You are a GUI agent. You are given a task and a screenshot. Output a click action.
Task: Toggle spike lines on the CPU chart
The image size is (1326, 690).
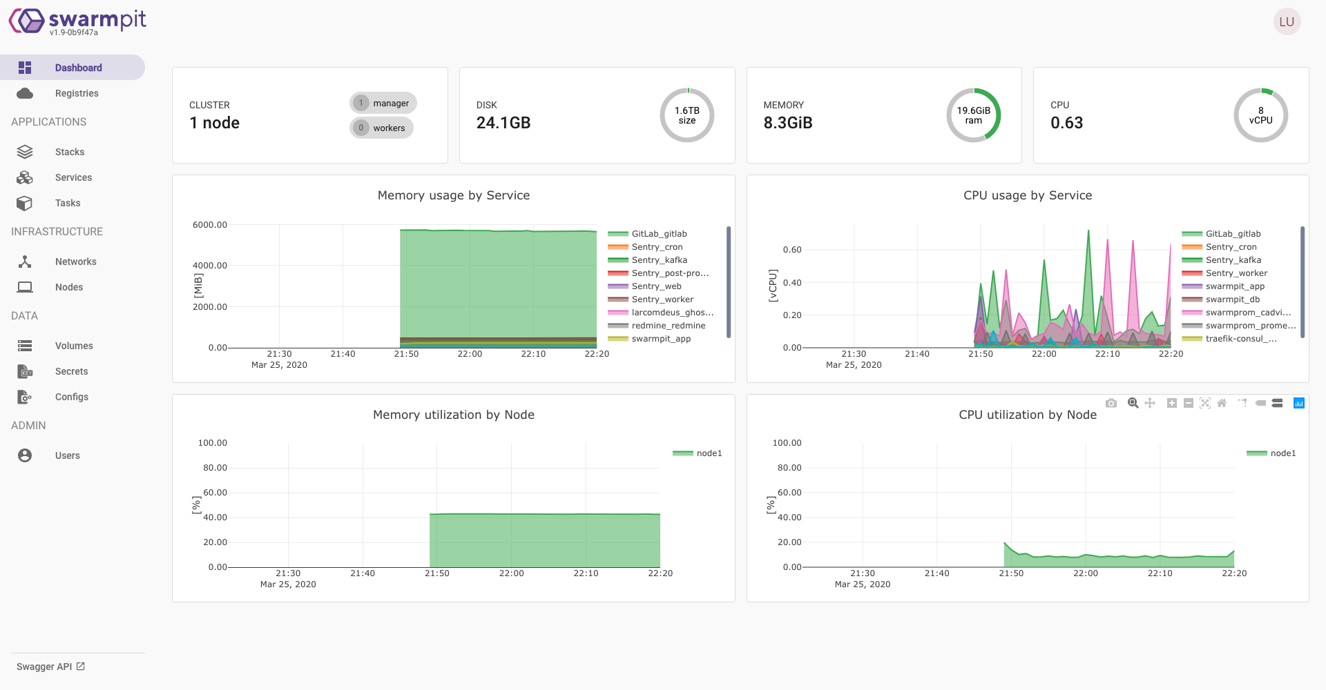click(1243, 403)
